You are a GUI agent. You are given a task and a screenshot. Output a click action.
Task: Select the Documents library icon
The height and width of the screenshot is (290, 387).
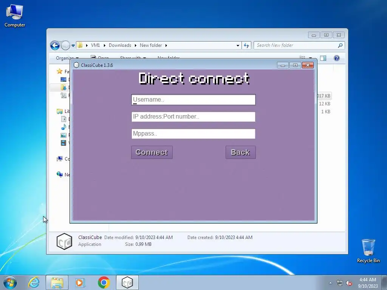point(63,119)
